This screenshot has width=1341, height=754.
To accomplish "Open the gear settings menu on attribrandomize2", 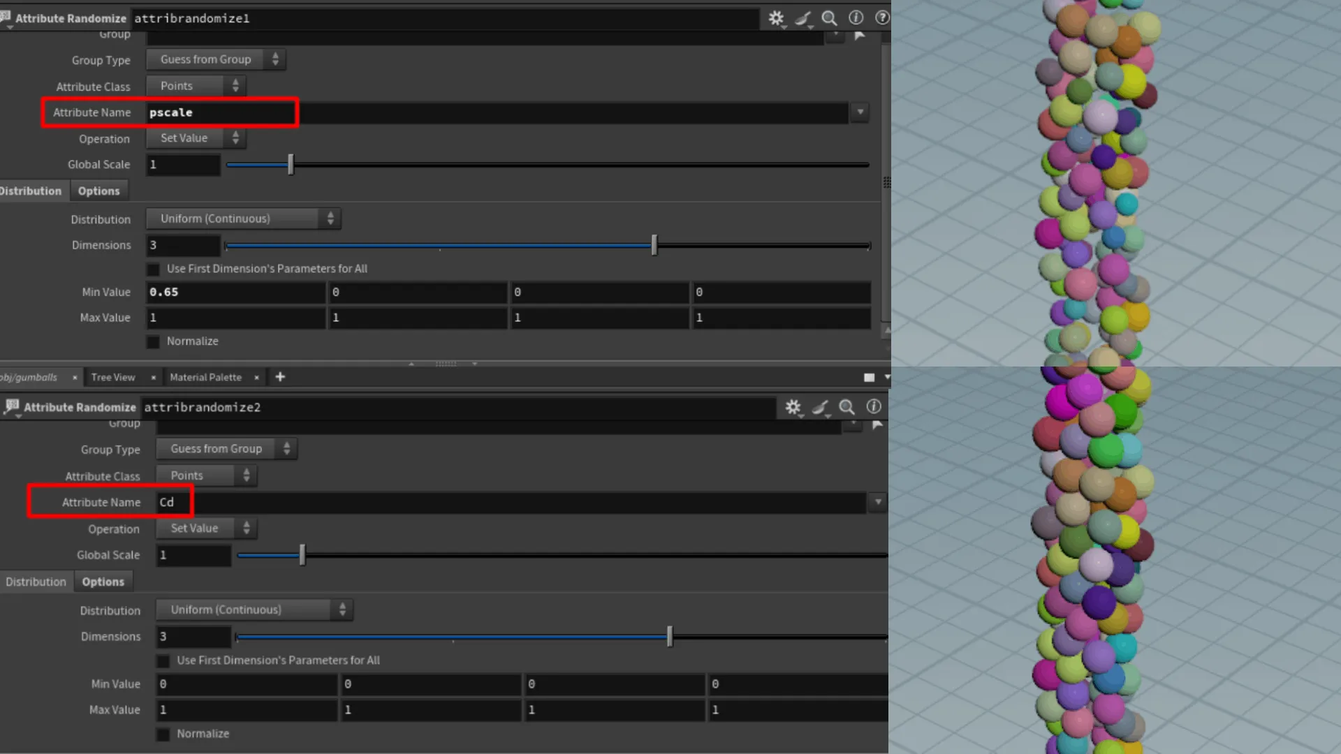I will point(793,407).
